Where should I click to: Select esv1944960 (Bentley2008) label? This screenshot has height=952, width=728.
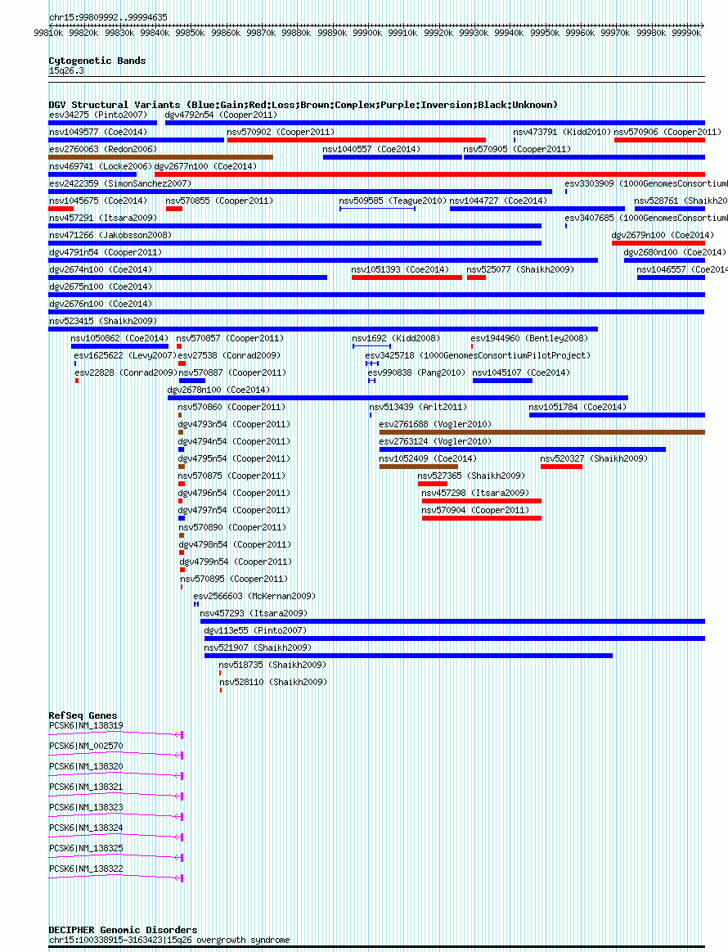pos(529,338)
